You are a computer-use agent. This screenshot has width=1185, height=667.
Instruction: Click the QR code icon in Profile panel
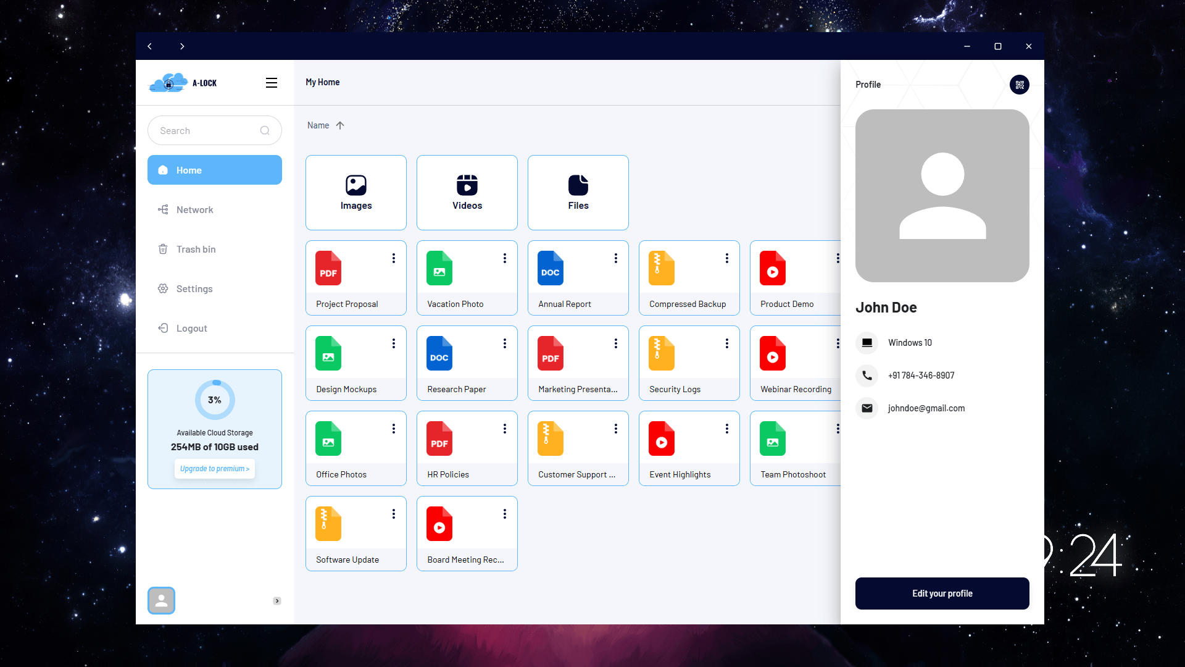click(x=1019, y=85)
